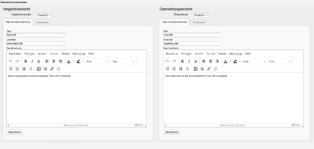The height and width of the screenshot is (149, 314).
Task: Open tiny logo link in comparison editor
Action: tap(139, 125)
